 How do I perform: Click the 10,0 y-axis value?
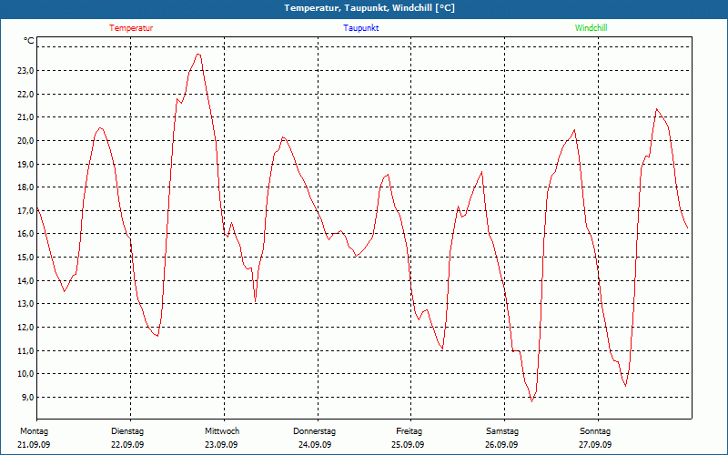pyautogui.click(x=25, y=374)
